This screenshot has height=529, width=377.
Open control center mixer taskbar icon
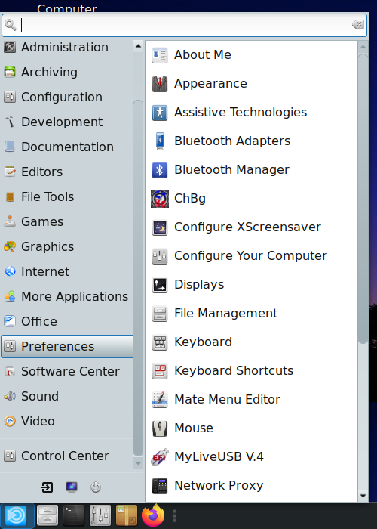100,515
